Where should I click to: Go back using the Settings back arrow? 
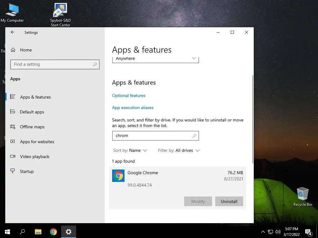point(13,32)
